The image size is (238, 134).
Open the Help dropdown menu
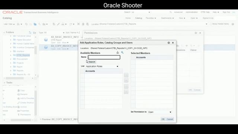[x=216, y=12]
